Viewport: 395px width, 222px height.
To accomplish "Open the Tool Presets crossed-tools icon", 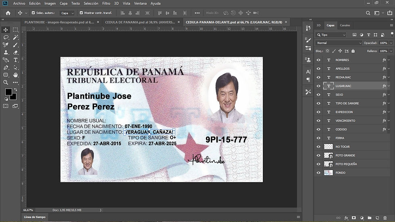I will (308, 92).
